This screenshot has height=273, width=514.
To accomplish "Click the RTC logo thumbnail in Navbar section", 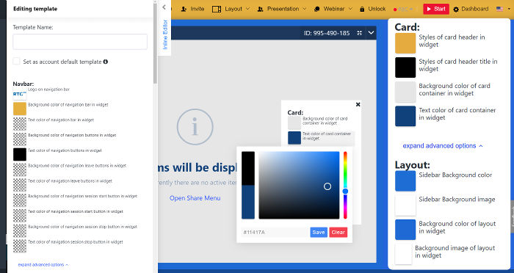I will click(20, 94).
